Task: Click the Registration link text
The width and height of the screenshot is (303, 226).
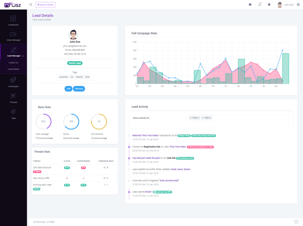Action: click(152, 147)
